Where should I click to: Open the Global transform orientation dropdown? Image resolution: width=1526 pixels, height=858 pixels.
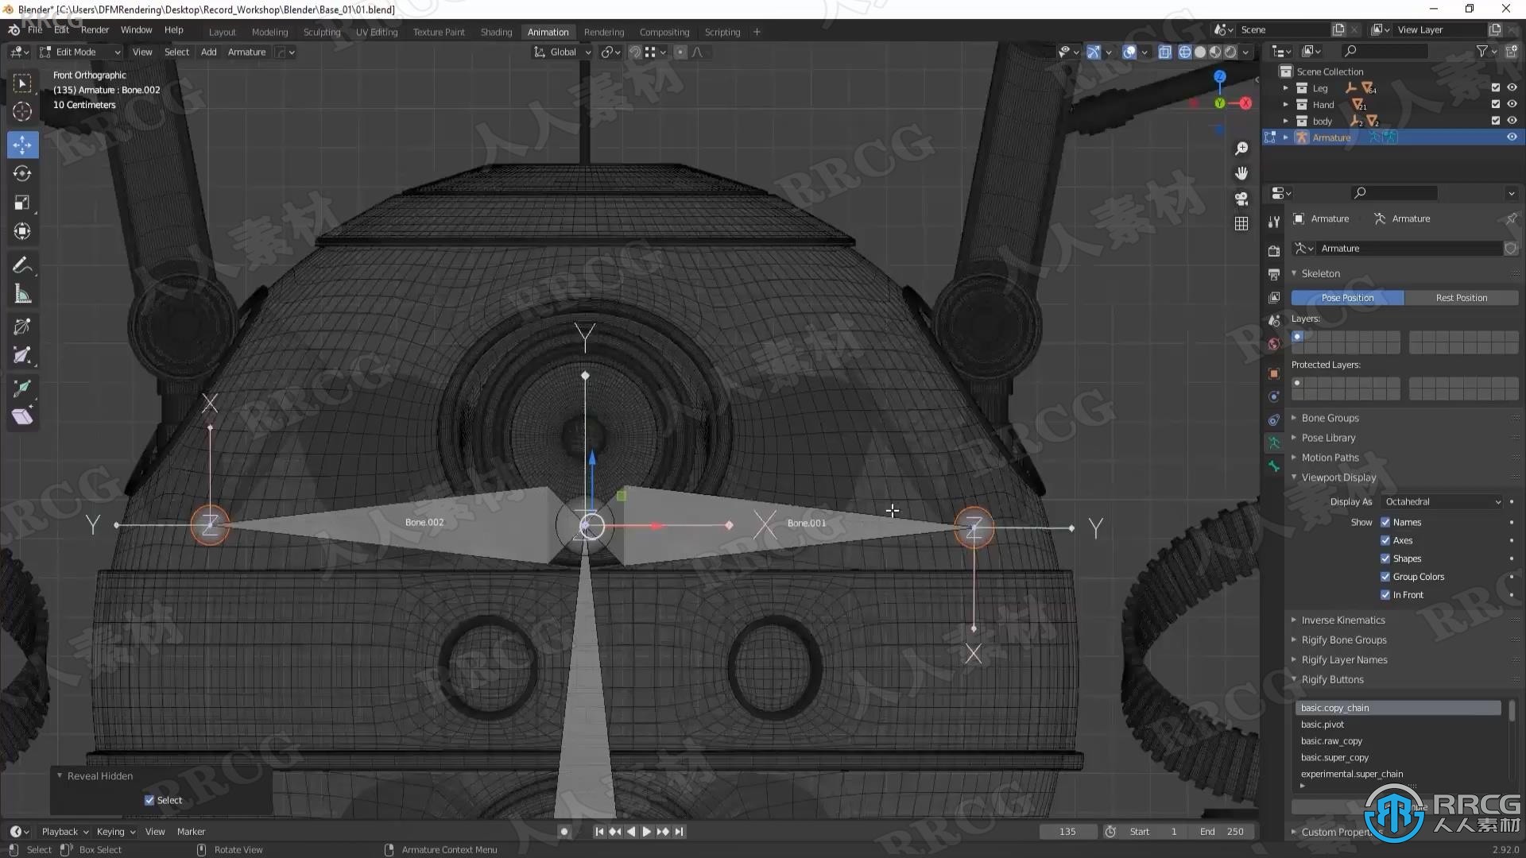[563, 52]
